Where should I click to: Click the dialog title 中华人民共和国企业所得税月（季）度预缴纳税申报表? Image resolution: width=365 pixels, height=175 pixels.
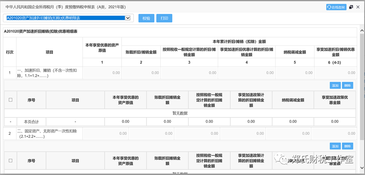point(66,7)
